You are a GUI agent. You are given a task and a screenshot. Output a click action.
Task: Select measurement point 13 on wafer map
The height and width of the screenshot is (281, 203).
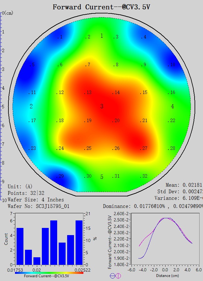(88, 93)
